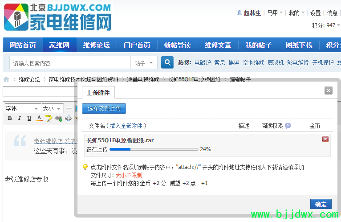Toggle bold text formatting in editor
Viewport: 341px width, 222px height.
(10, 119)
